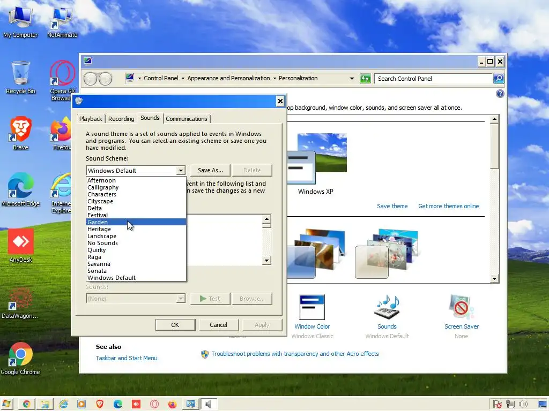Image resolution: width=549 pixels, height=411 pixels.
Task: Click the Sounds speaker taskbar item
Action: [x=209, y=405]
